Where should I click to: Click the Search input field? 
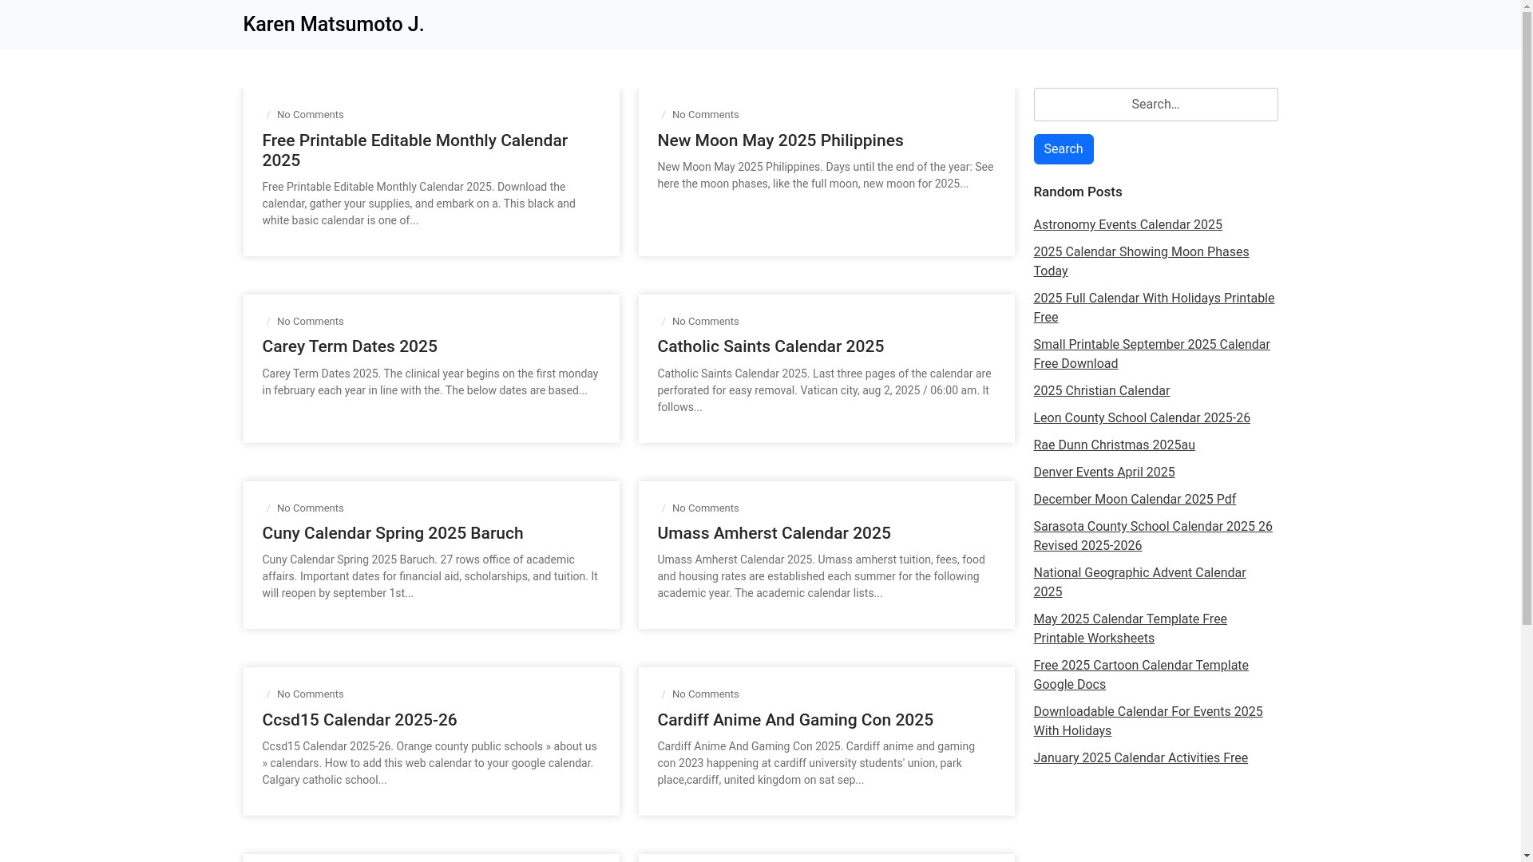[x=1155, y=105]
